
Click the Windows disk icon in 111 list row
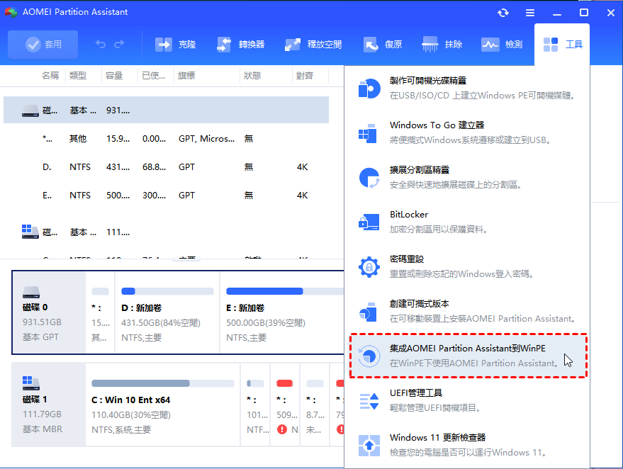[x=30, y=232]
